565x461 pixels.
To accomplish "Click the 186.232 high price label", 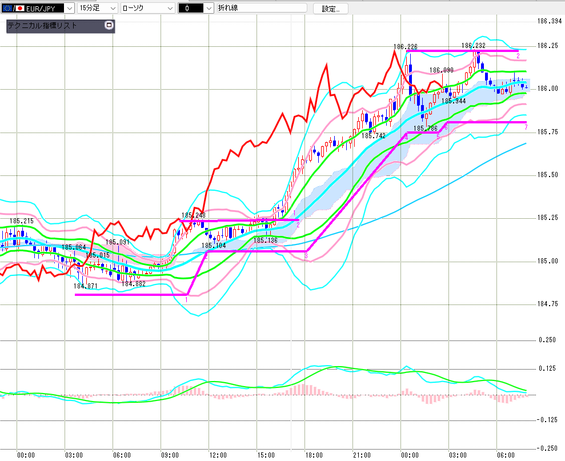I will (x=474, y=46).
